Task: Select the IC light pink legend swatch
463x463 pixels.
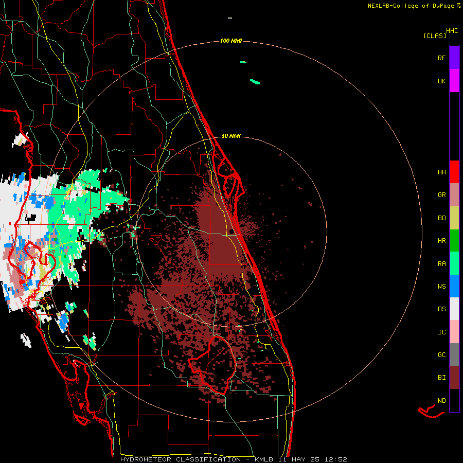Action: [454, 332]
